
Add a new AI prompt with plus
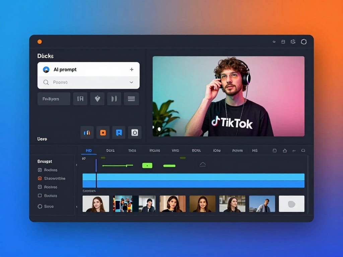(131, 70)
